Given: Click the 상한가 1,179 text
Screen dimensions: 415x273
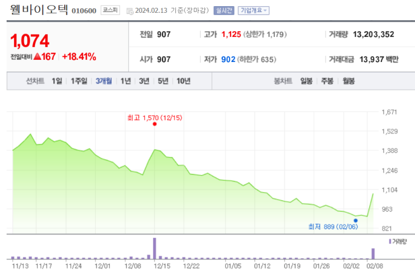Looking at the screenshot, I should click(265, 35).
